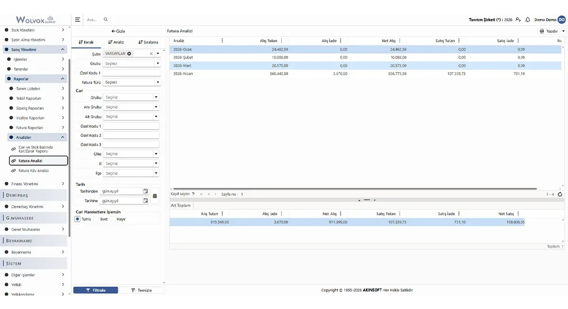Open the Satış İade column menu in main grid

click(x=518, y=41)
